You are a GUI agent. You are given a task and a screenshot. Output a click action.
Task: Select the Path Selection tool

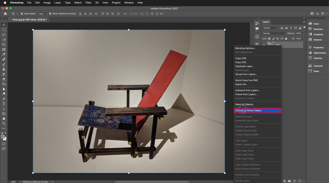pos(4,109)
